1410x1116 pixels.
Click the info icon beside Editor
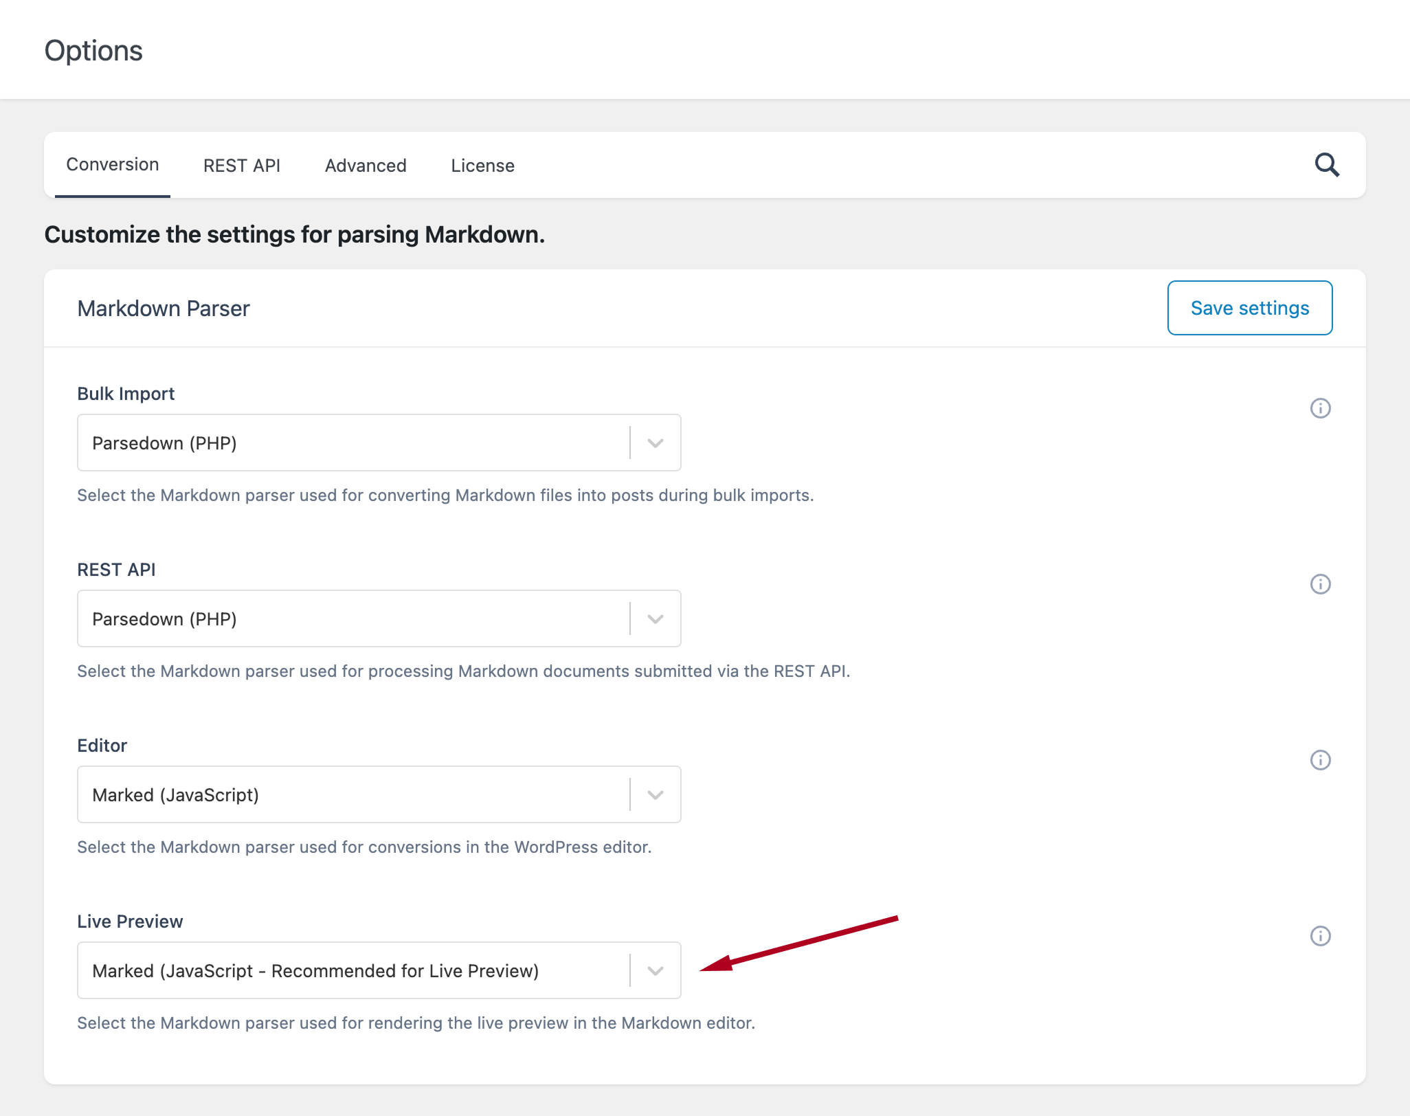pos(1319,760)
